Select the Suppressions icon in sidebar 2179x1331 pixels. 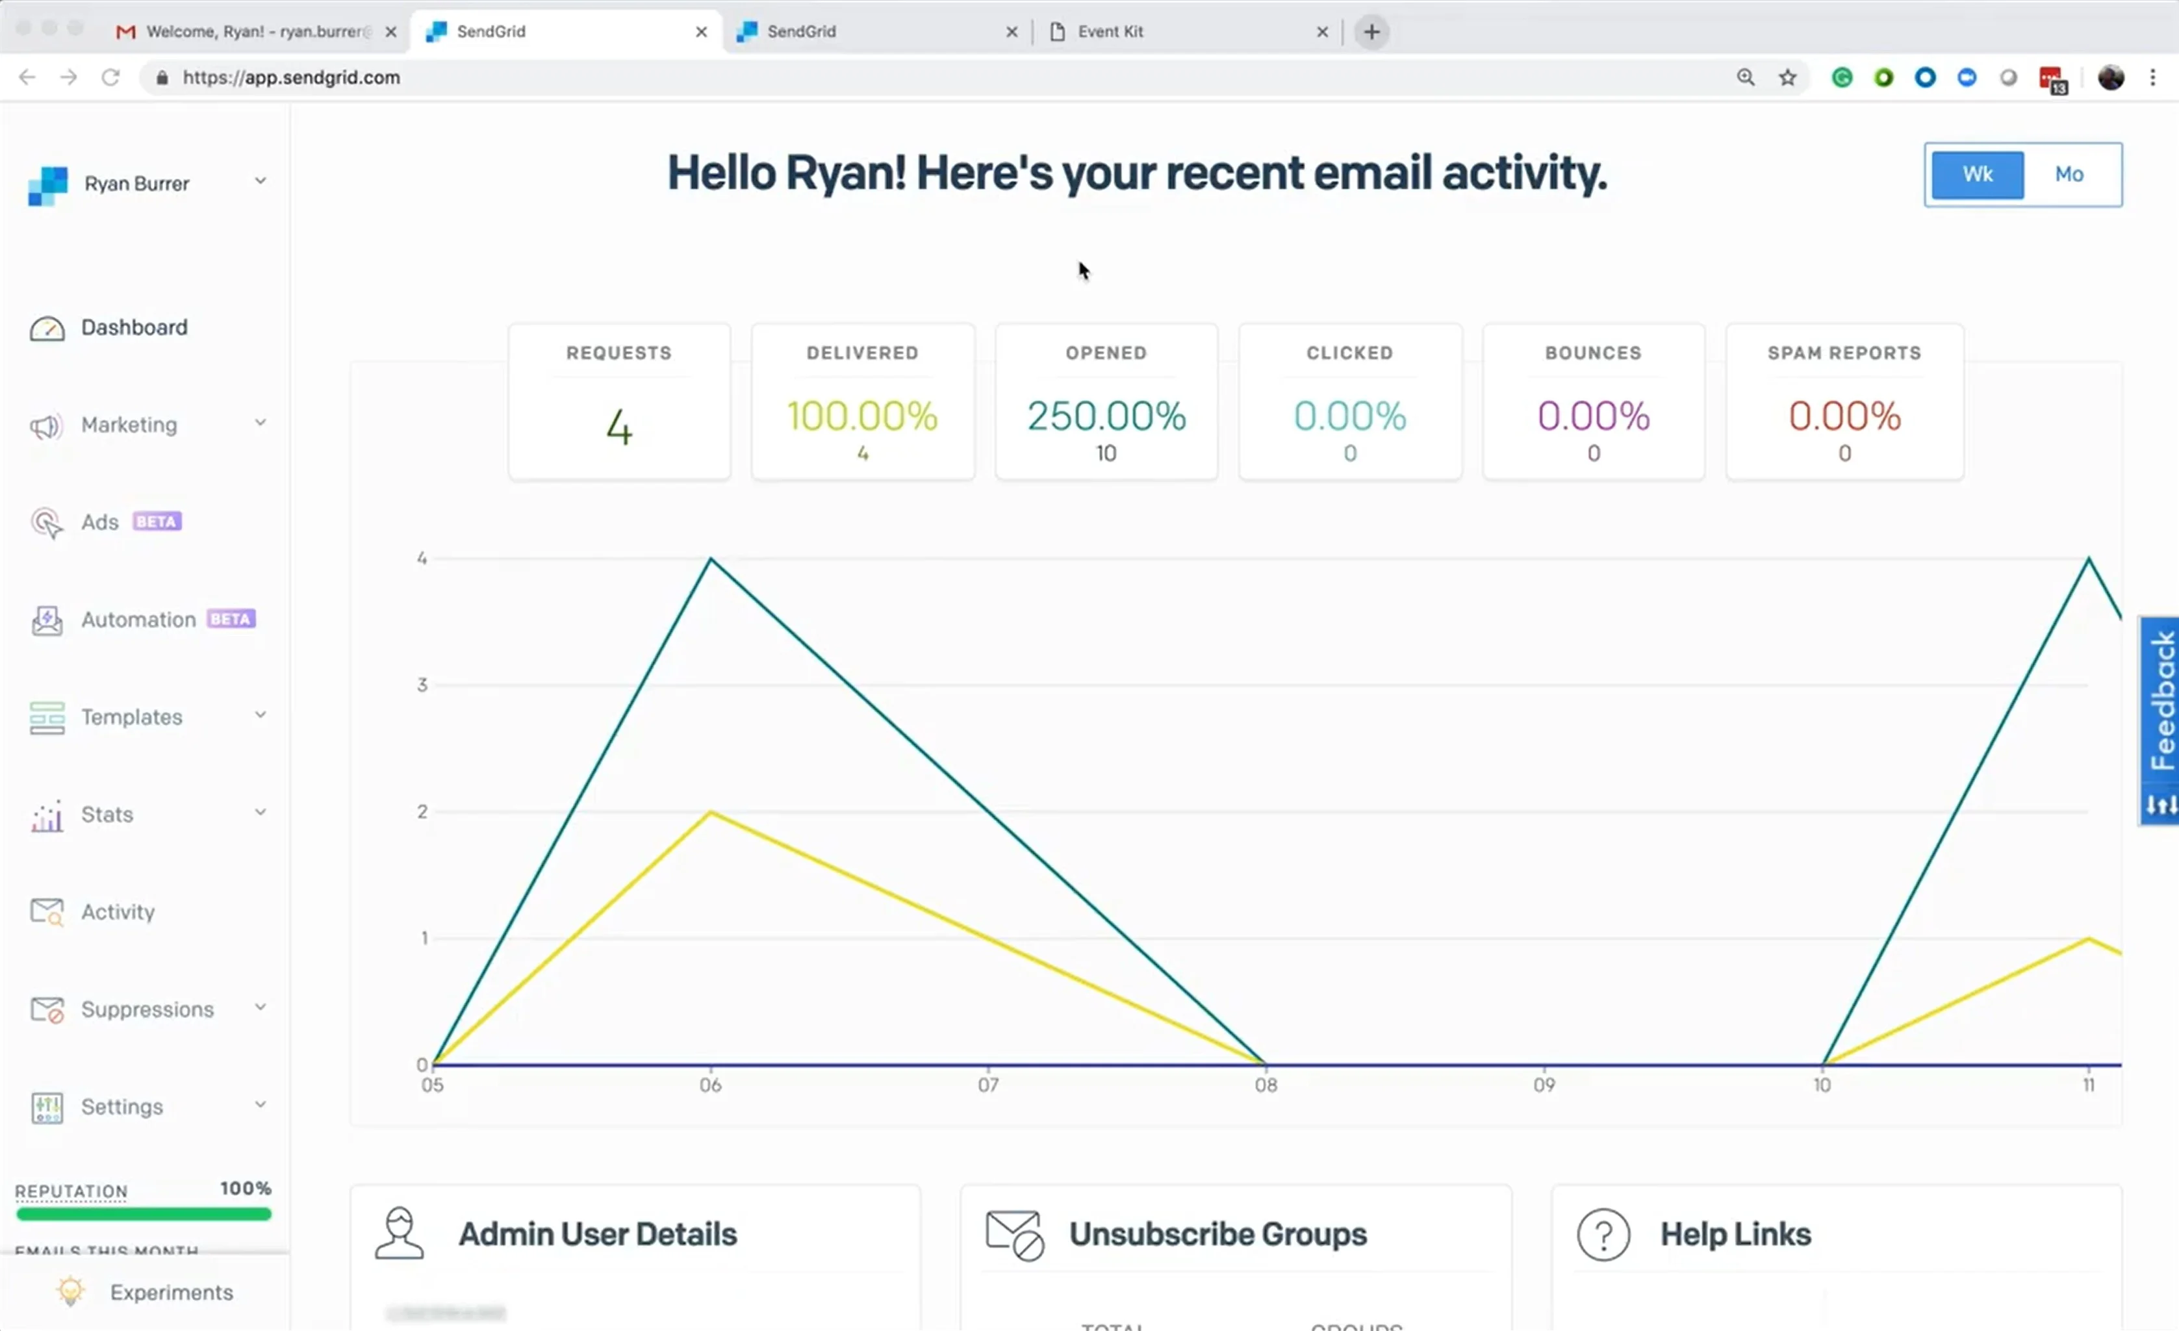[47, 1009]
